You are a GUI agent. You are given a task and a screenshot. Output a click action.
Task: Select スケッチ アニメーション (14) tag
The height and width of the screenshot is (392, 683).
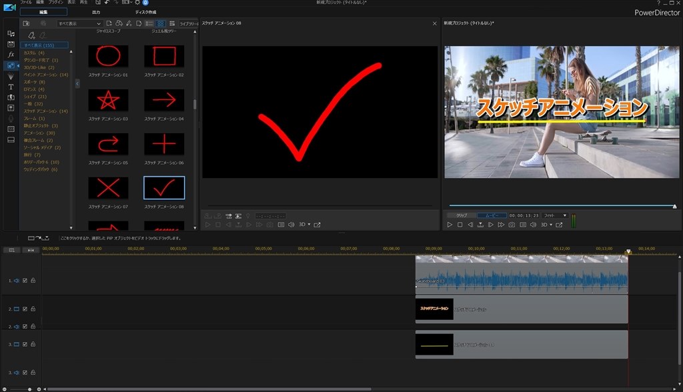[46, 111]
